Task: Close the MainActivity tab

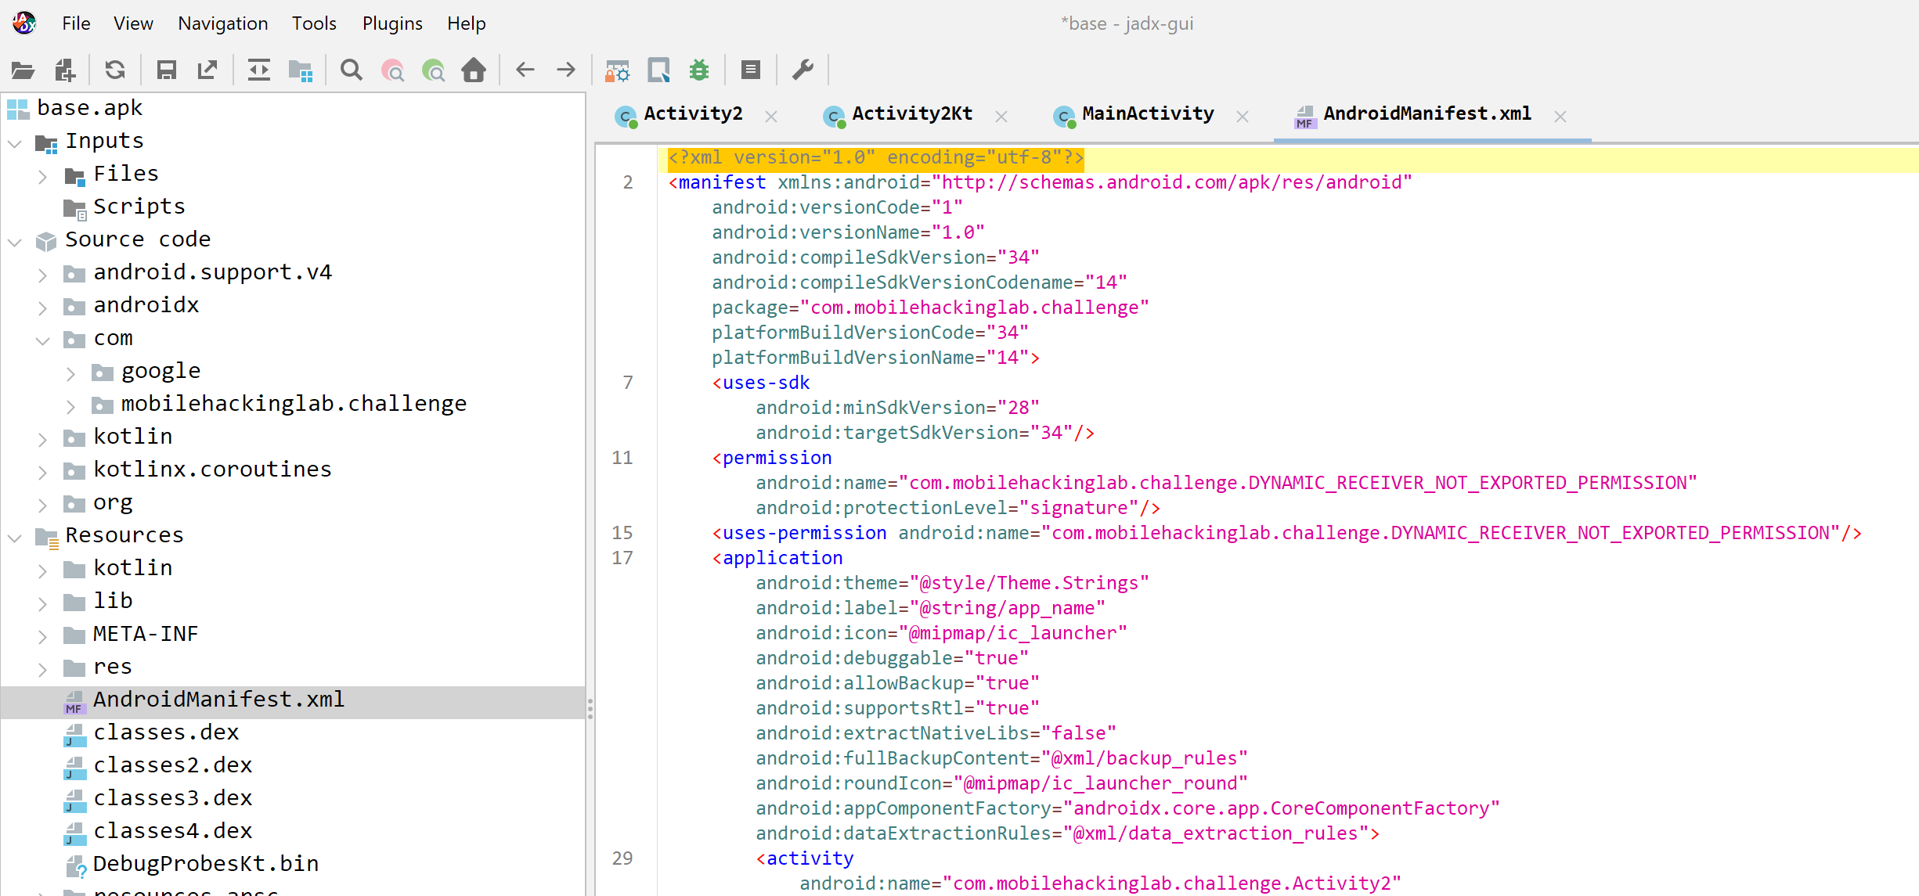Action: [x=1243, y=117]
